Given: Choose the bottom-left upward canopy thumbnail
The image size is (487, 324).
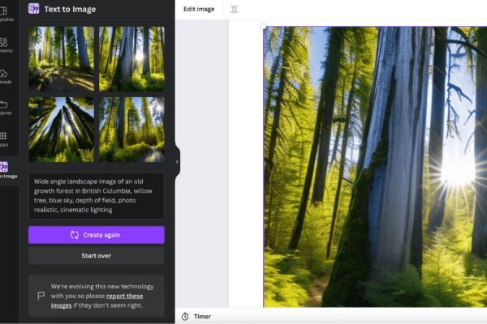Looking at the screenshot, I should pos(61,130).
